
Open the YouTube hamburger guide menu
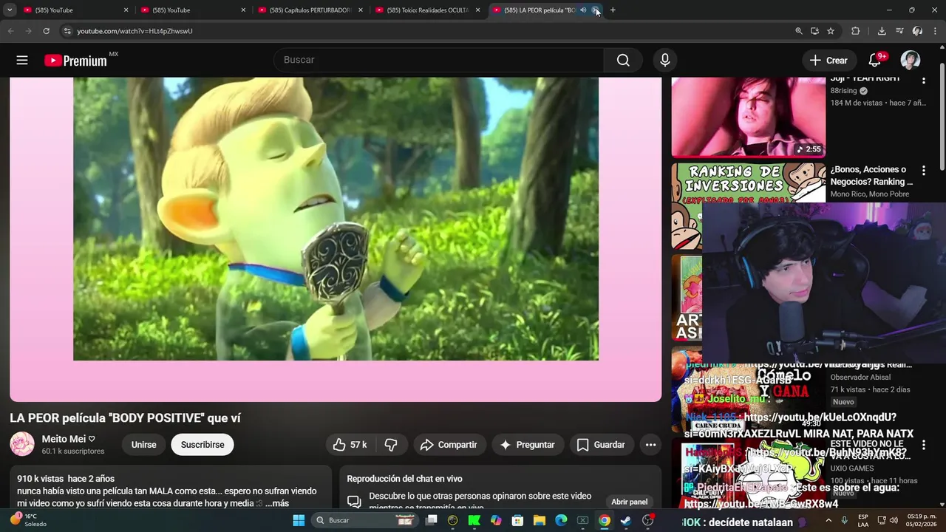[x=22, y=61]
